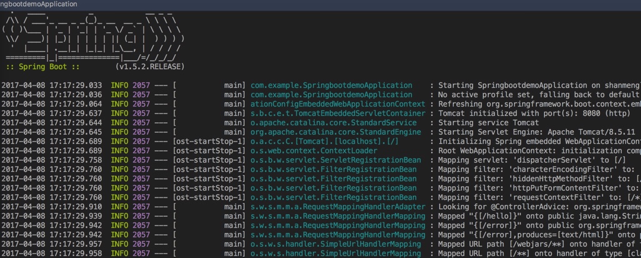Click process id '2057' on the 17:17:29.637 row
Viewport: 641px width, 258px height.
click(x=141, y=113)
